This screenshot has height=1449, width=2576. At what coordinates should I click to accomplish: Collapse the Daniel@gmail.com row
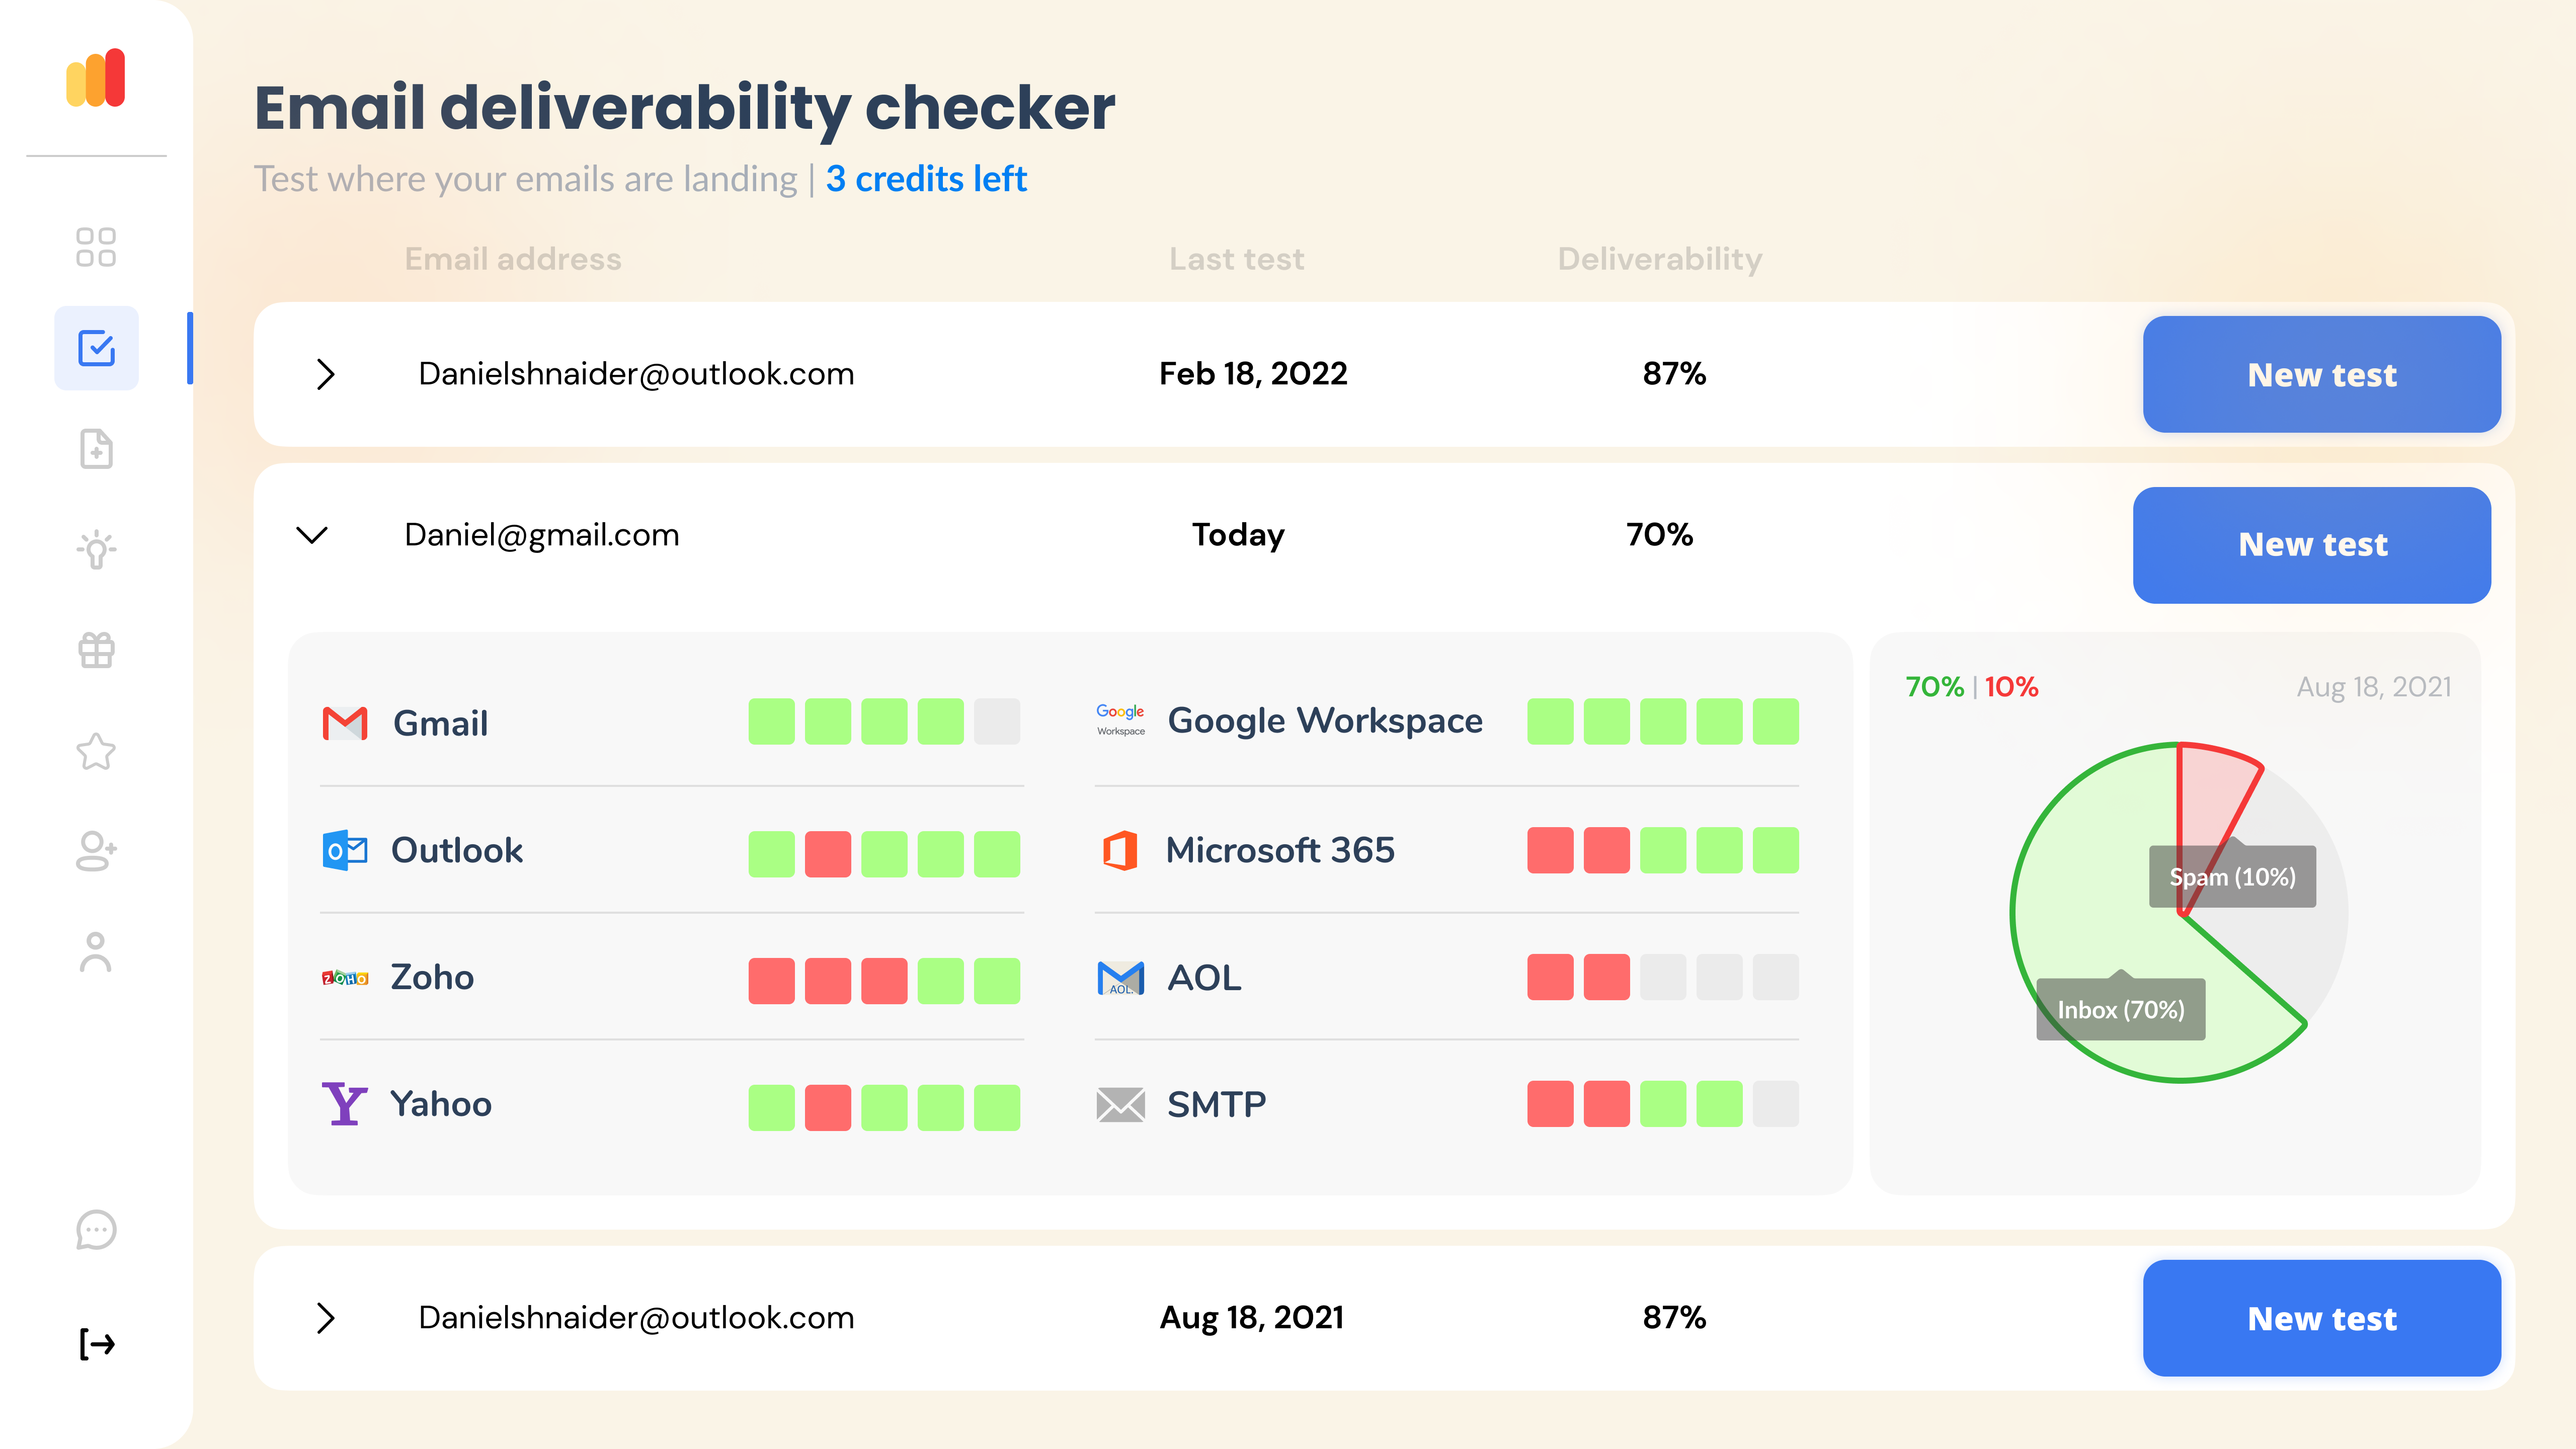(x=312, y=535)
